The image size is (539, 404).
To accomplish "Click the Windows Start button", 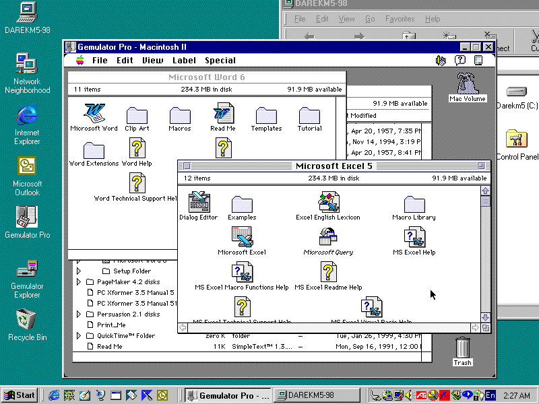I will pos(20,395).
